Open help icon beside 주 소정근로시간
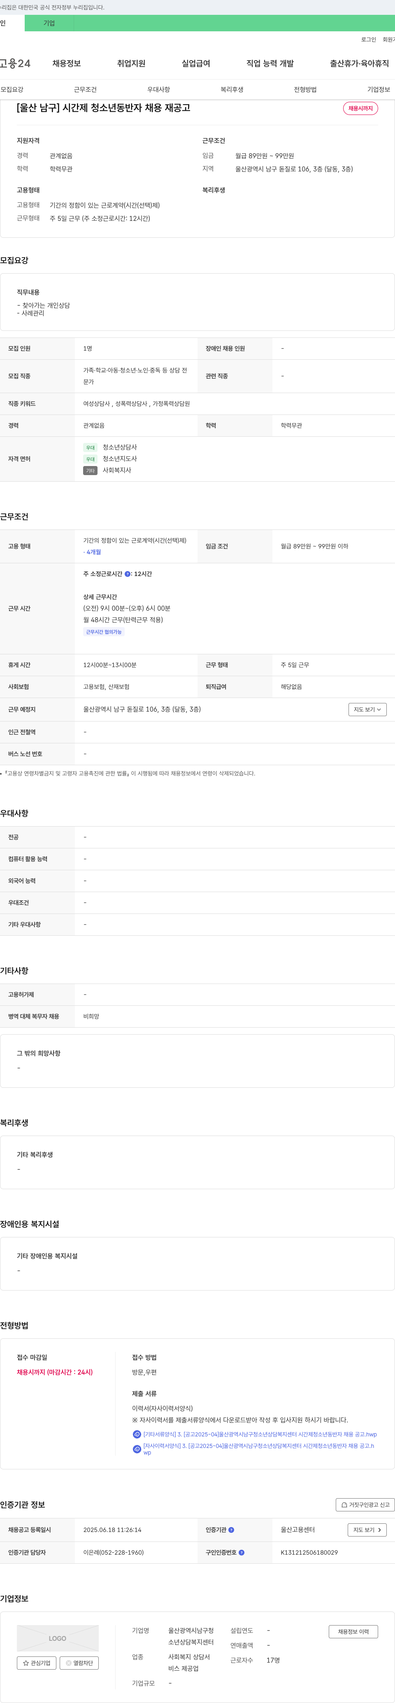 pos(128,574)
